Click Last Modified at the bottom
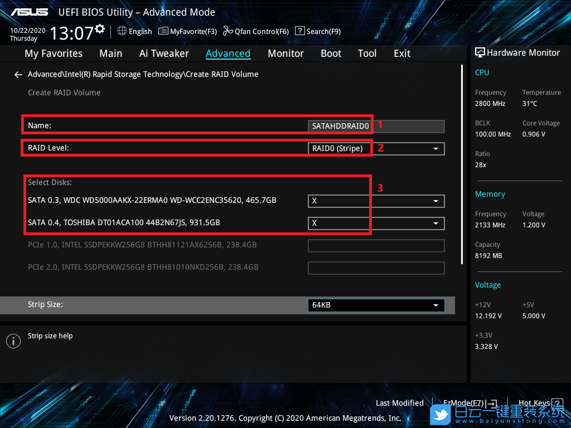Image resolution: width=571 pixels, height=428 pixels. coord(399,403)
